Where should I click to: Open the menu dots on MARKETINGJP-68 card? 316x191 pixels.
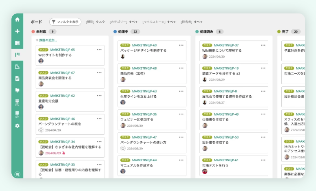[x=181, y=68]
